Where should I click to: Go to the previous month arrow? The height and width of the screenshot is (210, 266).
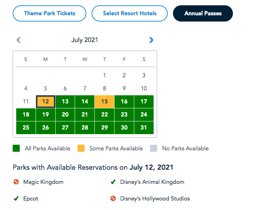(x=19, y=40)
